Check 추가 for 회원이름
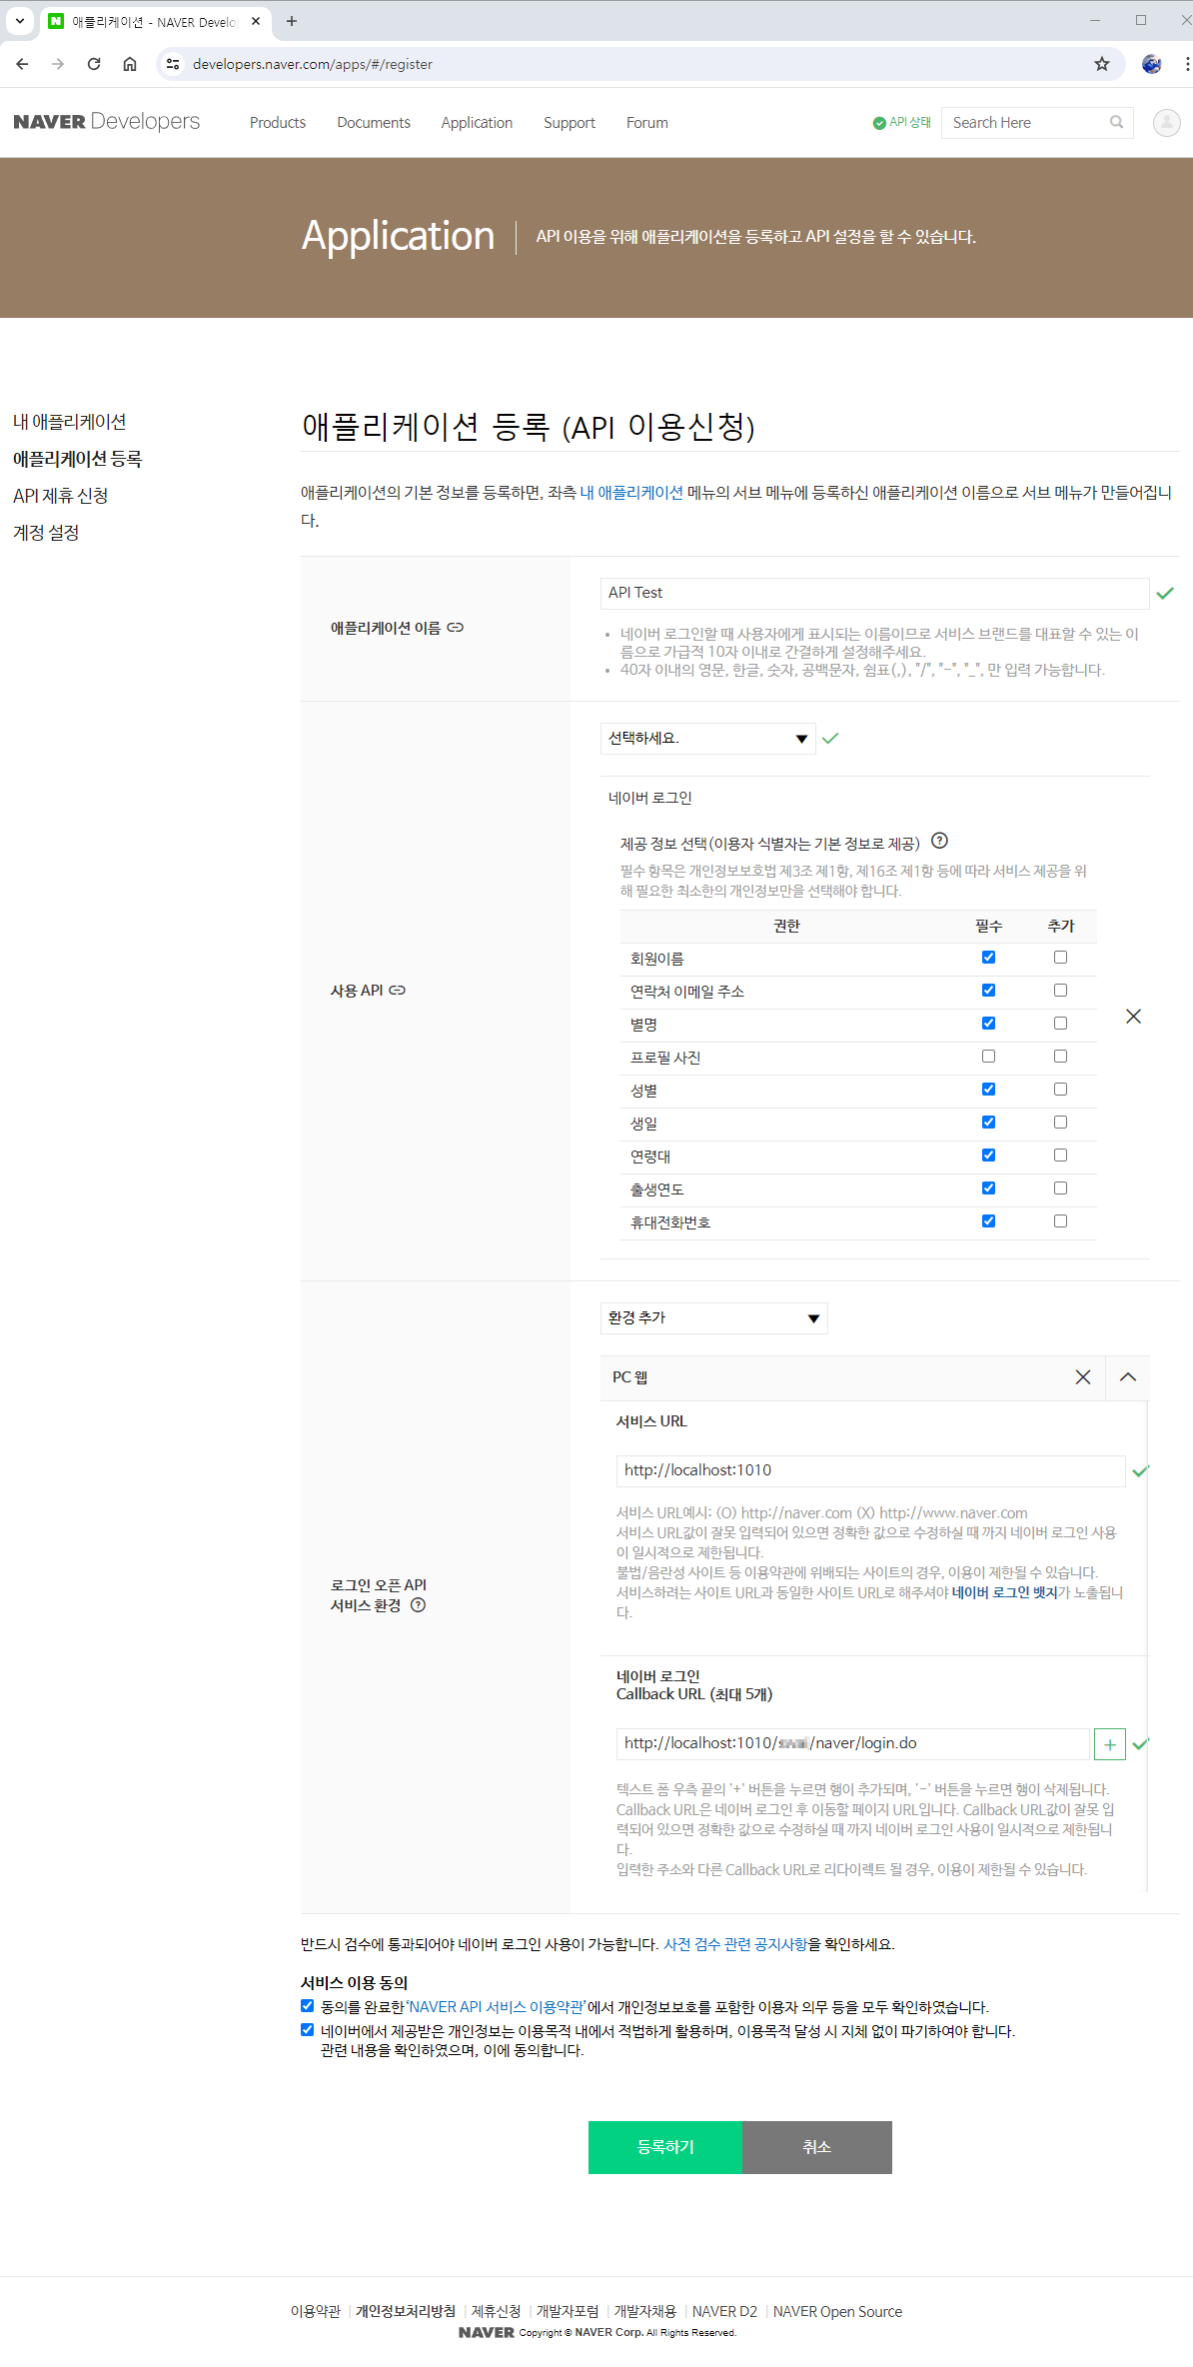1193x2367 pixels. [x=1061, y=958]
